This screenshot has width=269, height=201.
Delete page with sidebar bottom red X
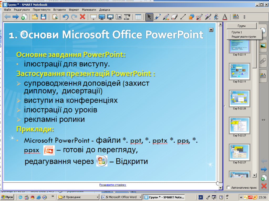pyautogui.click(x=264, y=186)
